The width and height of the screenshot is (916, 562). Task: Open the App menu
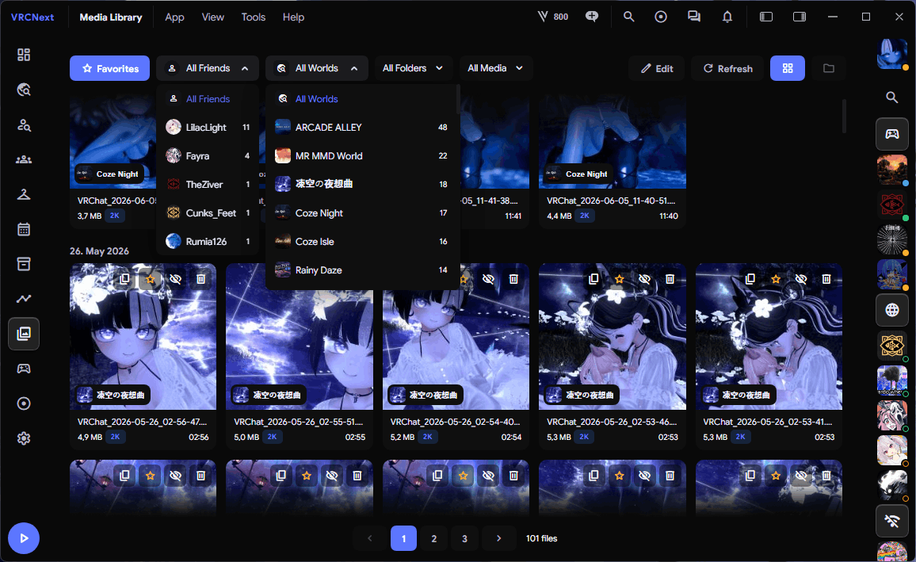click(x=174, y=17)
